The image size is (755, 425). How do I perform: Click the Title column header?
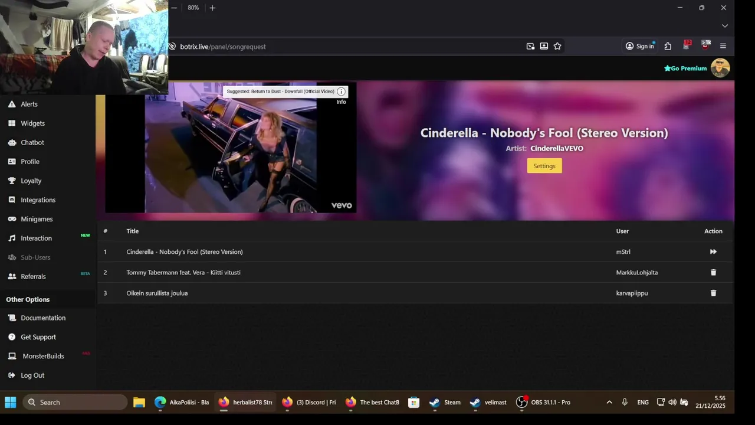[x=133, y=231]
